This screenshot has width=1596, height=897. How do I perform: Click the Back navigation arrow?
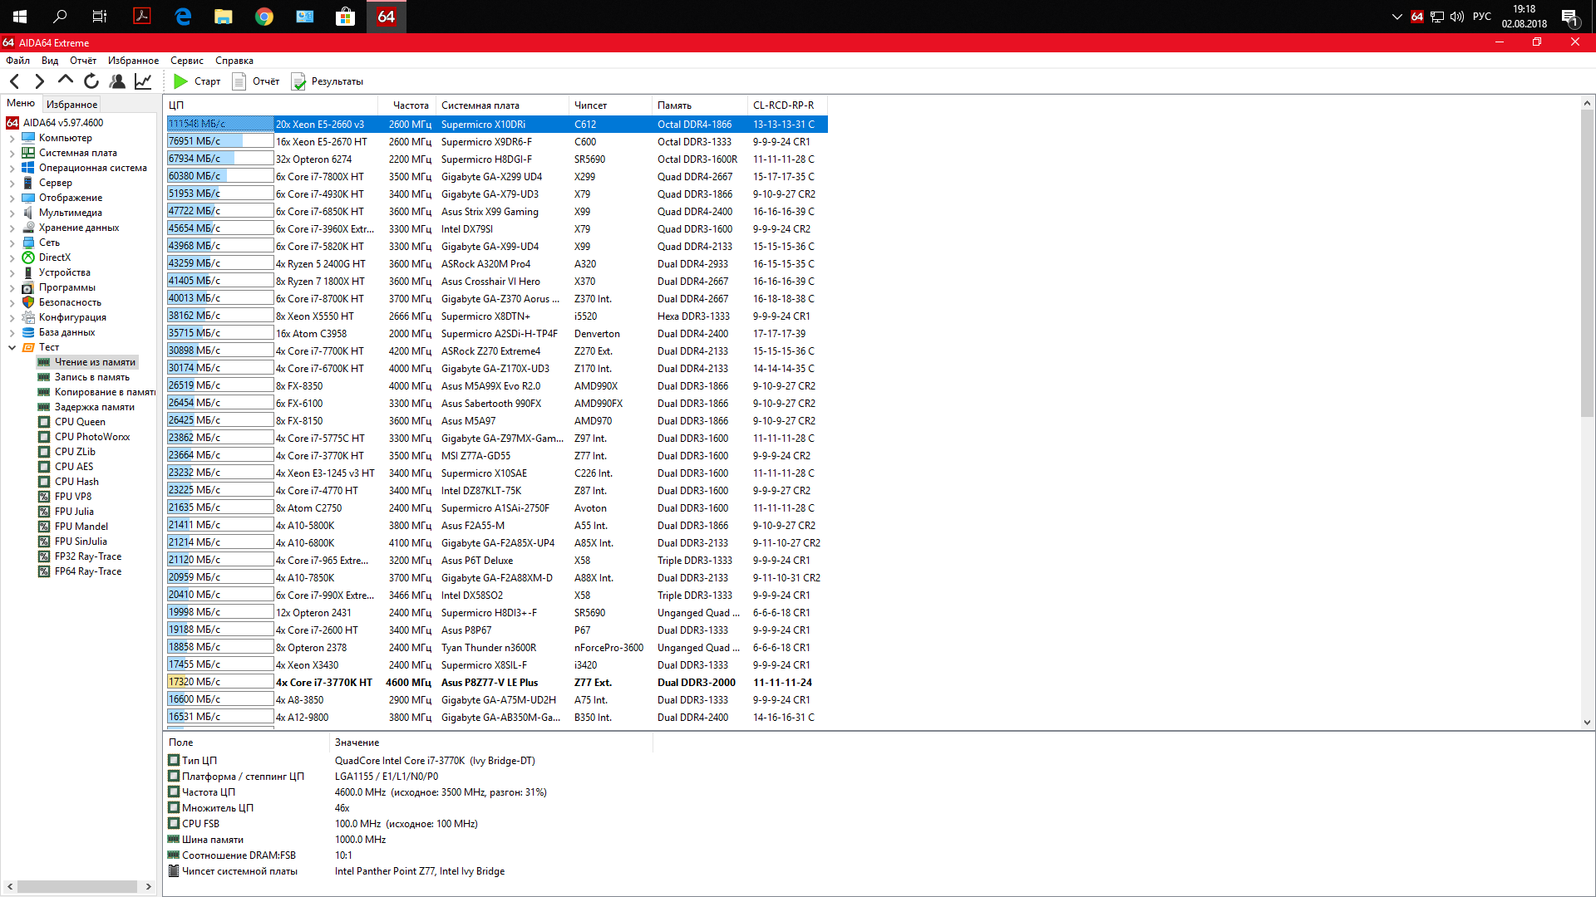point(15,81)
